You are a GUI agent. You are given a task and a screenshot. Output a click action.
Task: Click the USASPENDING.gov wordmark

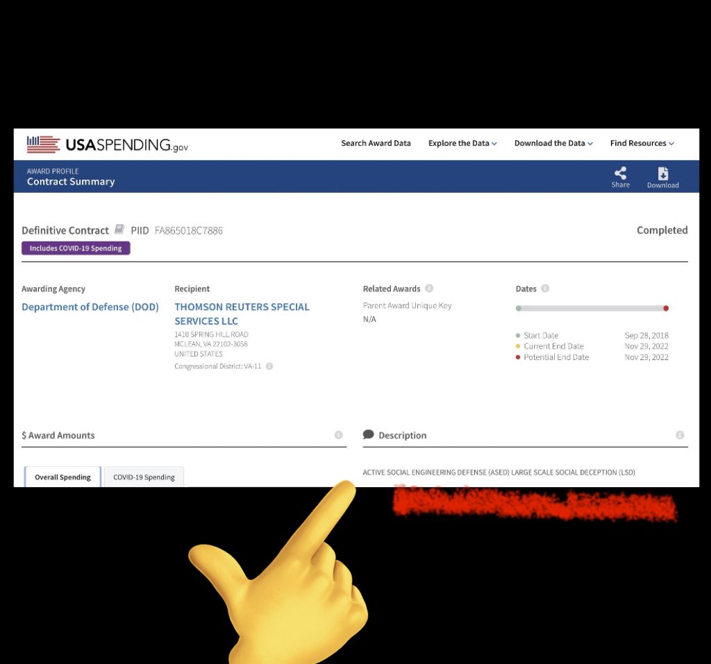[126, 145]
